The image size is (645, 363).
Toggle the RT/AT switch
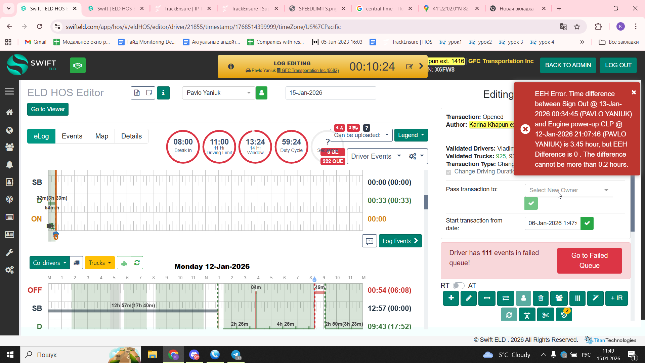pyautogui.click(x=458, y=286)
